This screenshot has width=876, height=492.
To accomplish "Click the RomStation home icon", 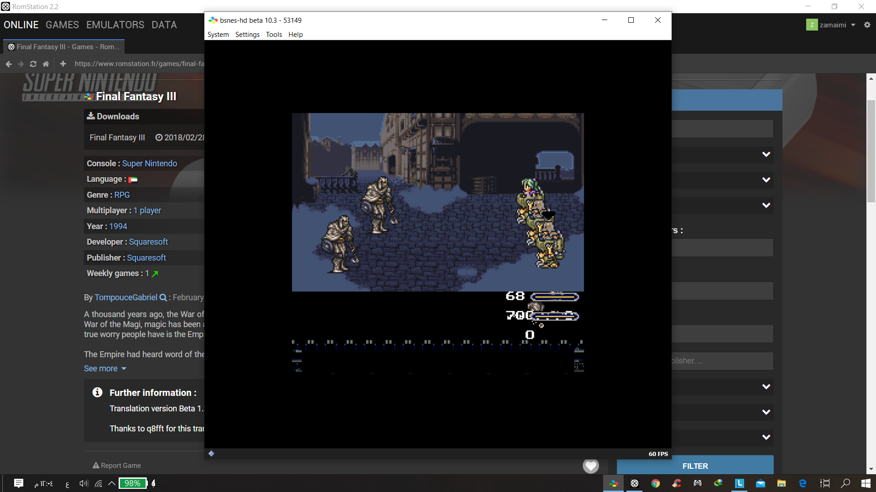I will pyautogui.click(x=46, y=64).
